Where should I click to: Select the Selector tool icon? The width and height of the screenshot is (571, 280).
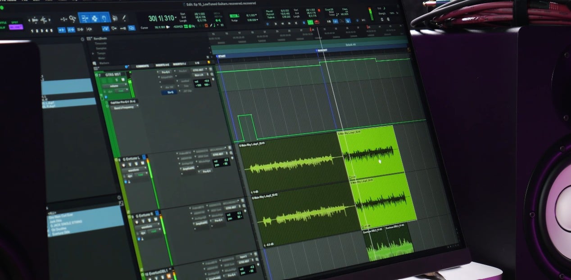coord(95,18)
